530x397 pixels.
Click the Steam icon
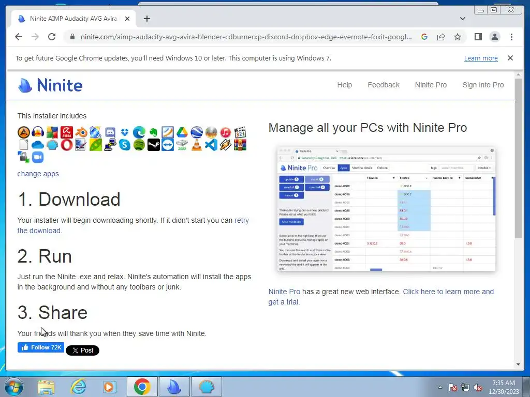(153, 145)
